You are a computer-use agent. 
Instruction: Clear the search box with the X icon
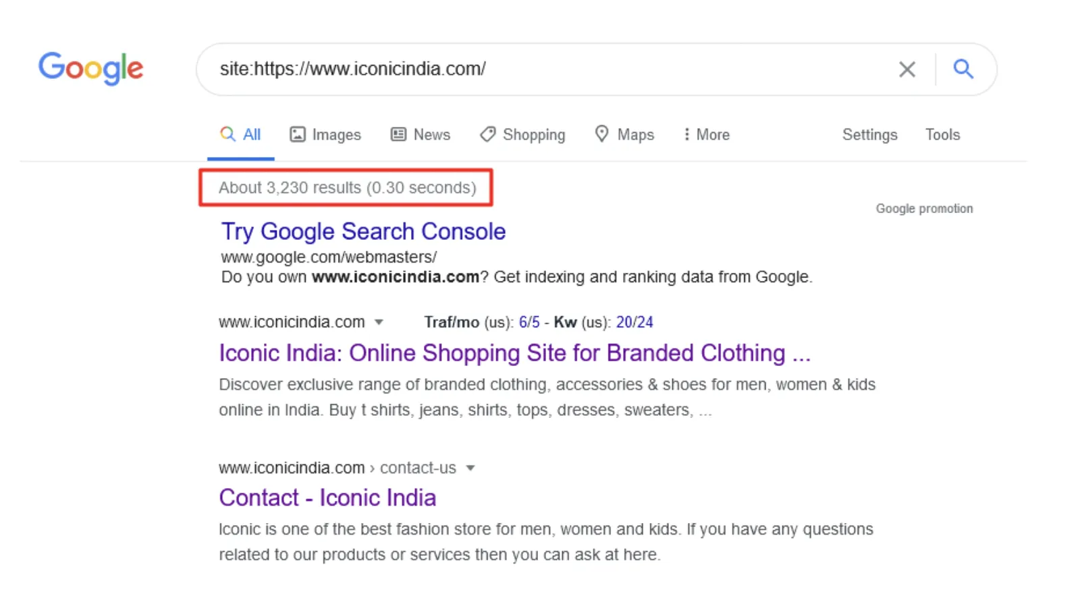pyautogui.click(x=907, y=69)
